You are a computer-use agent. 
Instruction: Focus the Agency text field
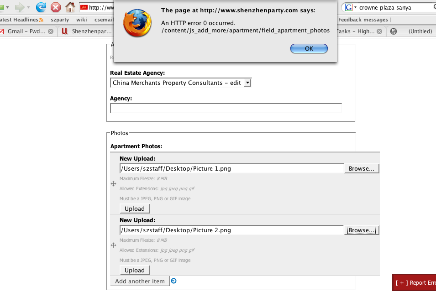pos(226,108)
